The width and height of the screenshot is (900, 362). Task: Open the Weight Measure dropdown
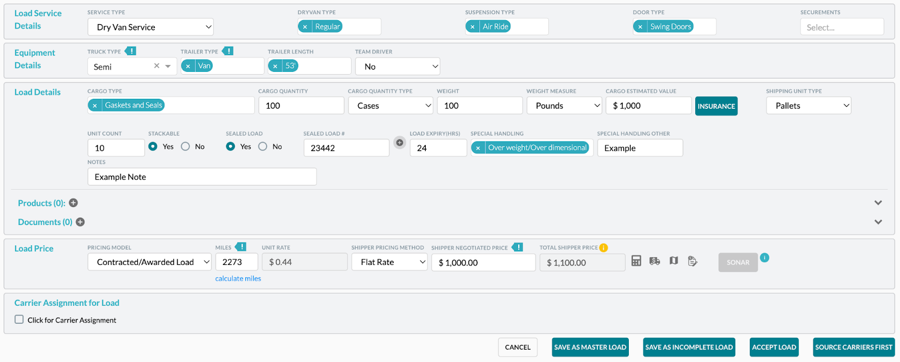(x=565, y=106)
